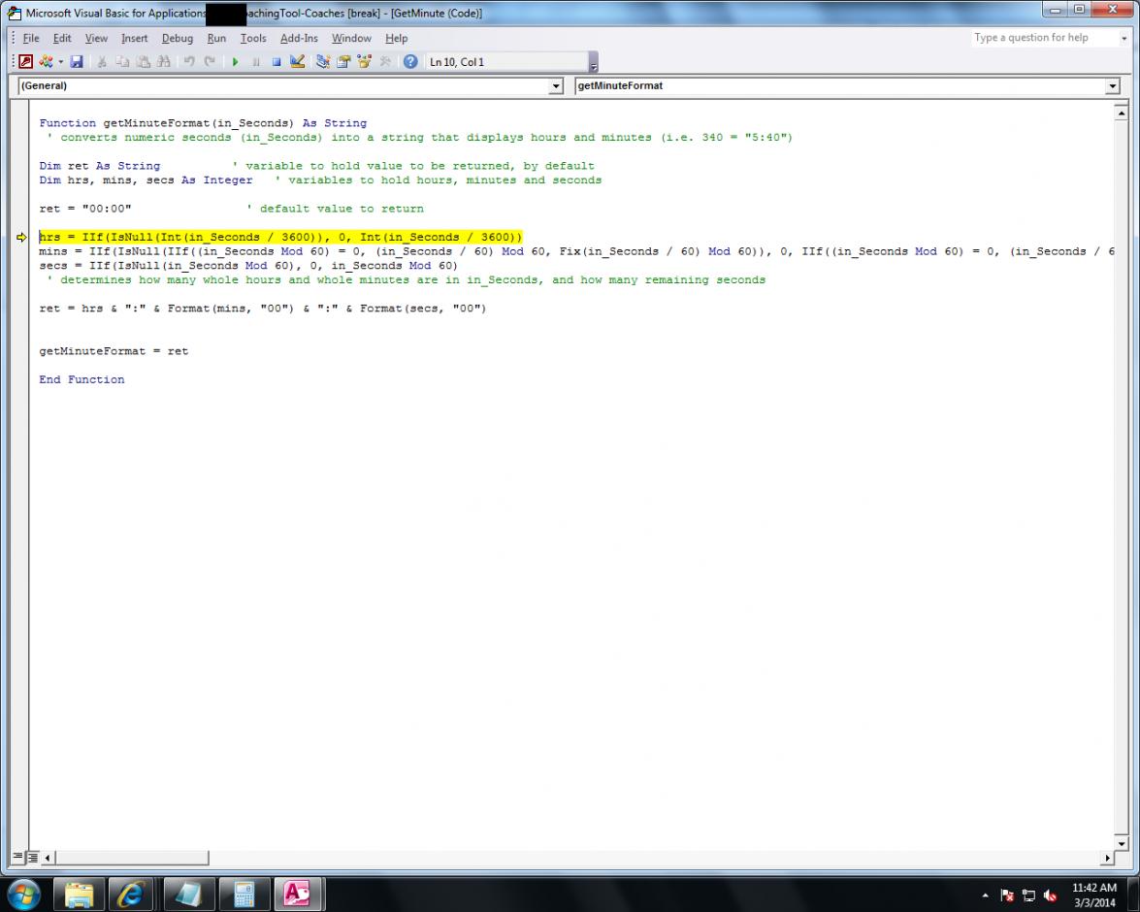Open the Properties Window icon
The image size is (1140, 912).
pos(343,62)
